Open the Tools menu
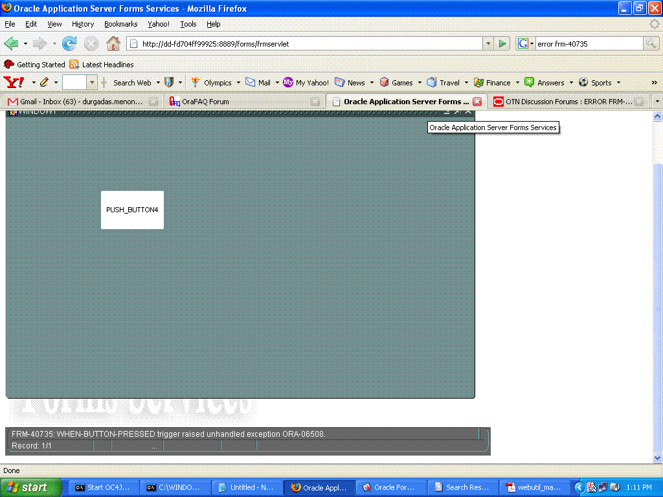Viewport: 663px width, 497px height. click(x=188, y=24)
